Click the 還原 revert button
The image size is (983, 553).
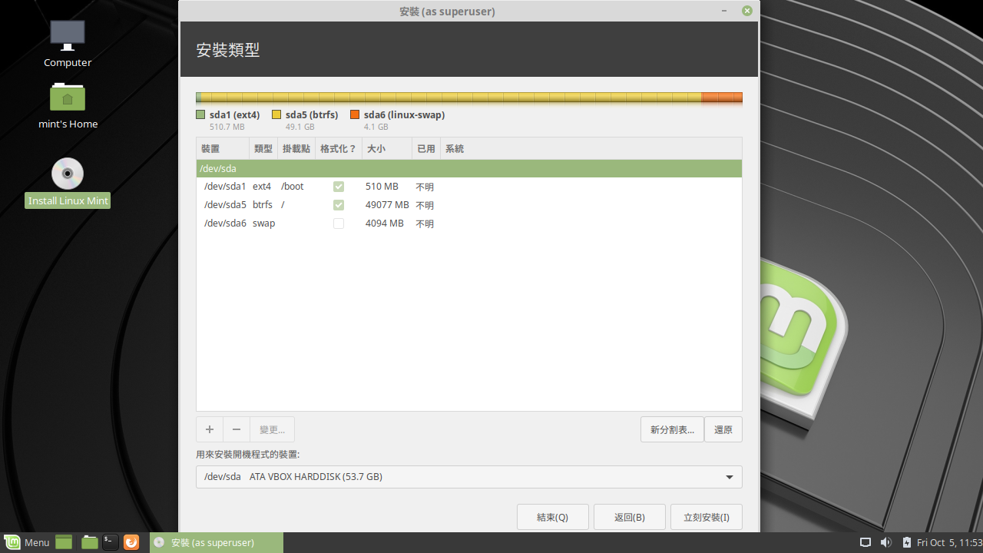coord(723,429)
